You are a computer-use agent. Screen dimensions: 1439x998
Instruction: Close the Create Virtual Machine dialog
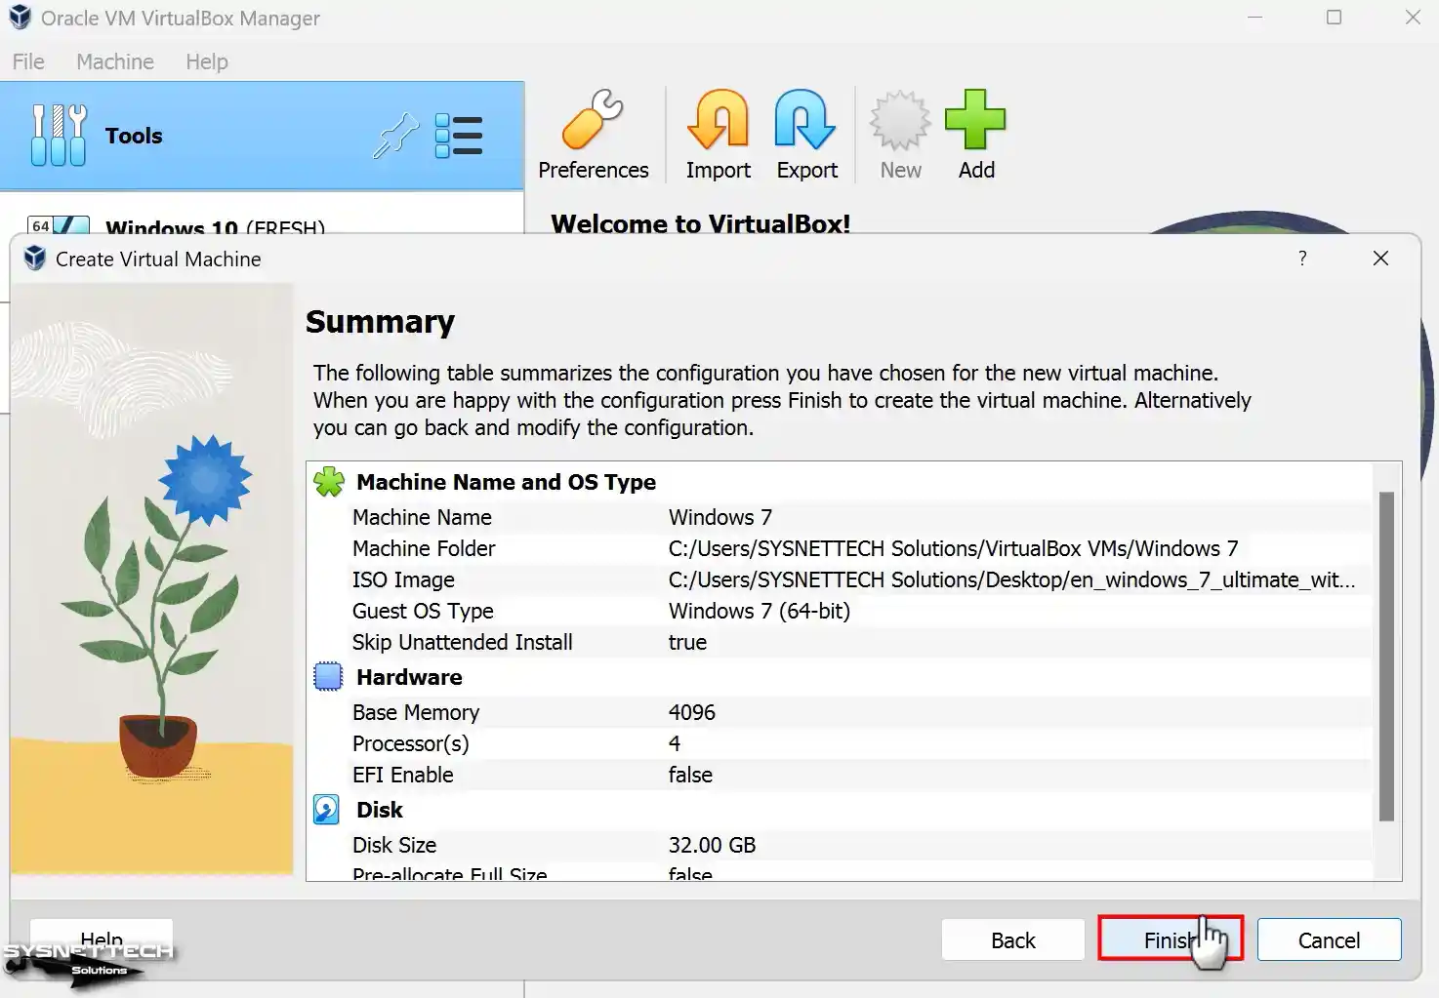[x=1380, y=259]
